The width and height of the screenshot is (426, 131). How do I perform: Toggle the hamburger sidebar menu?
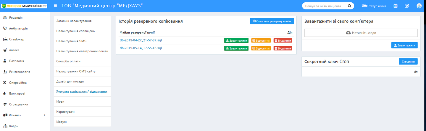pyautogui.click(x=55, y=6)
